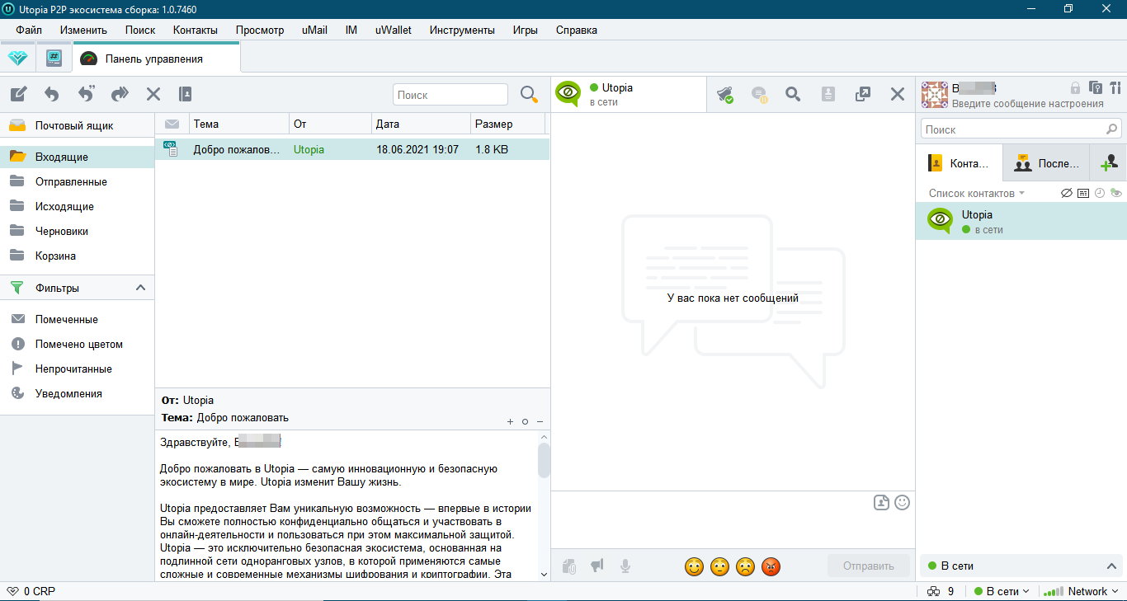Screen dimensions: 1127x601
Task: Search within the chat using magnifier icon
Action: point(793,94)
